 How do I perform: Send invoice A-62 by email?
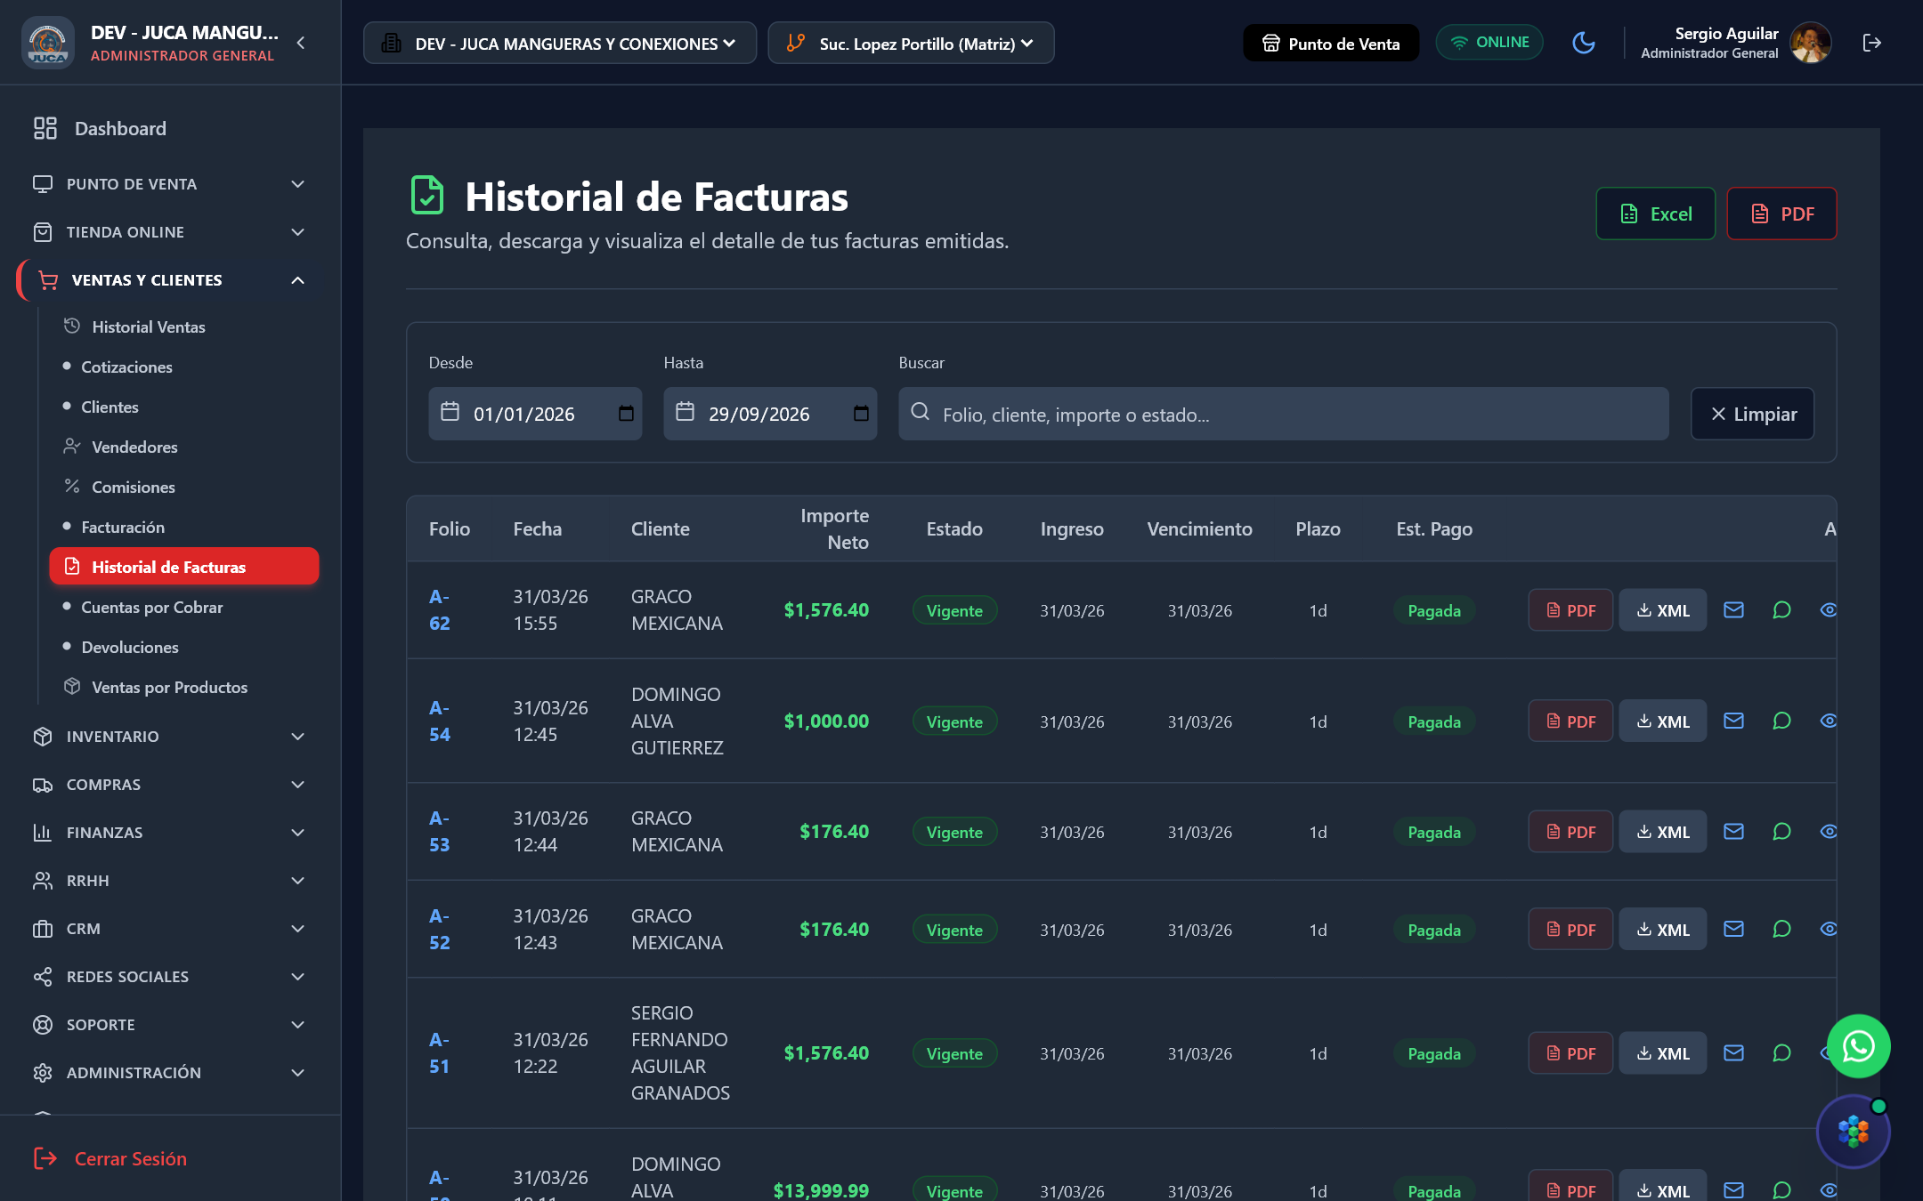pos(1733,610)
